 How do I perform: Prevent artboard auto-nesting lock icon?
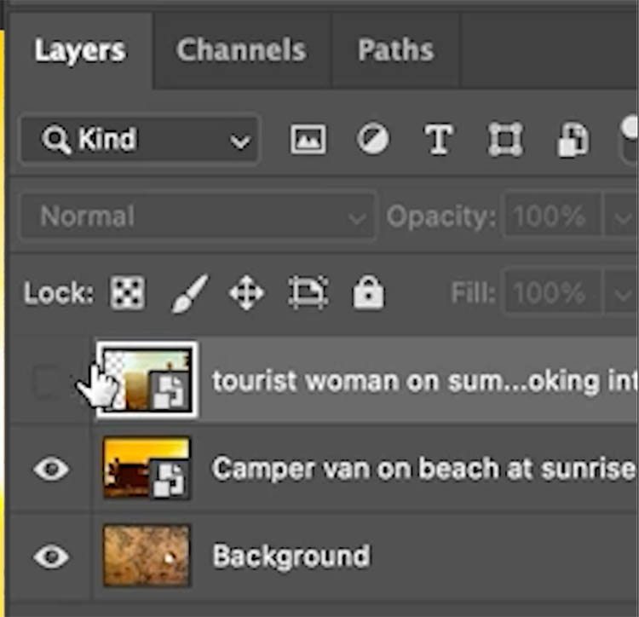(x=307, y=294)
